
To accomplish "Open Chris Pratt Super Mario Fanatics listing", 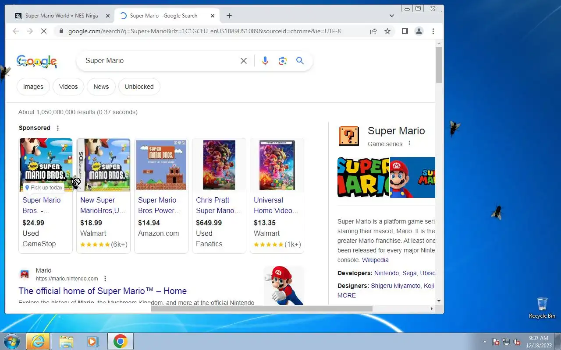I will (219, 196).
